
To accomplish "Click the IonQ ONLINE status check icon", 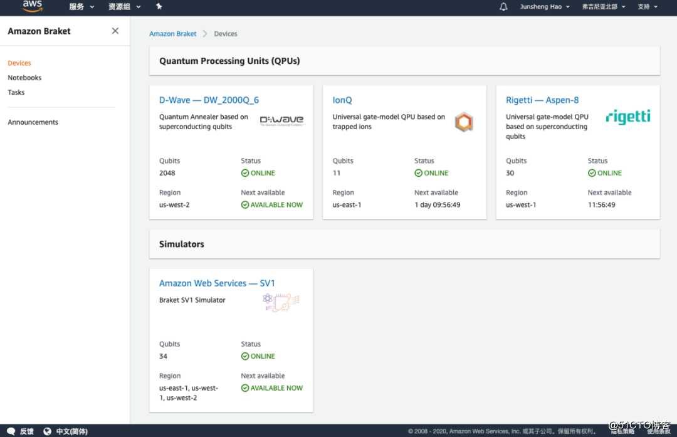I will click(418, 172).
